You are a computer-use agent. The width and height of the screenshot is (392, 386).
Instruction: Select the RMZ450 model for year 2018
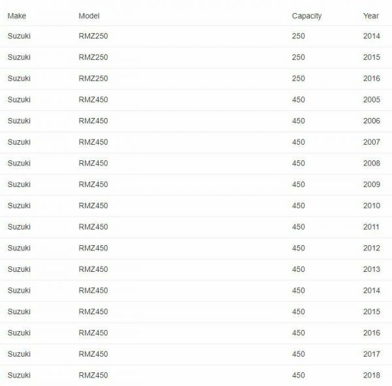coord(93,376)
